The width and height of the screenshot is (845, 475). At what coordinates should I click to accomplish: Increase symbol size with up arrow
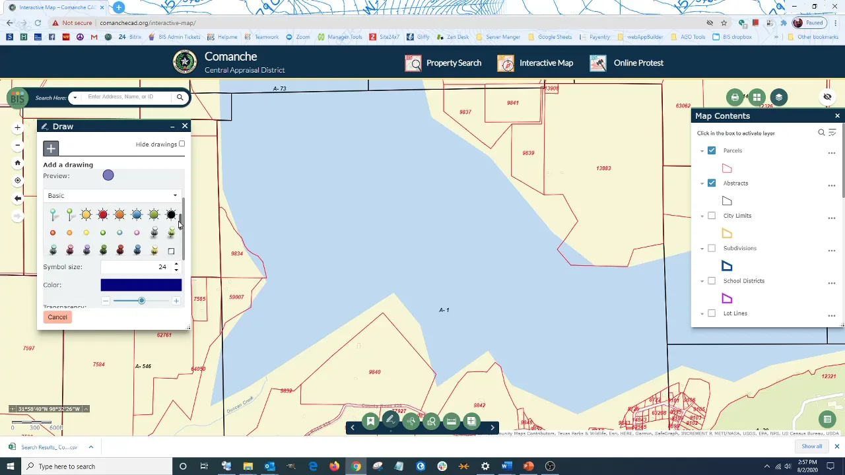(x=176, y=264)
